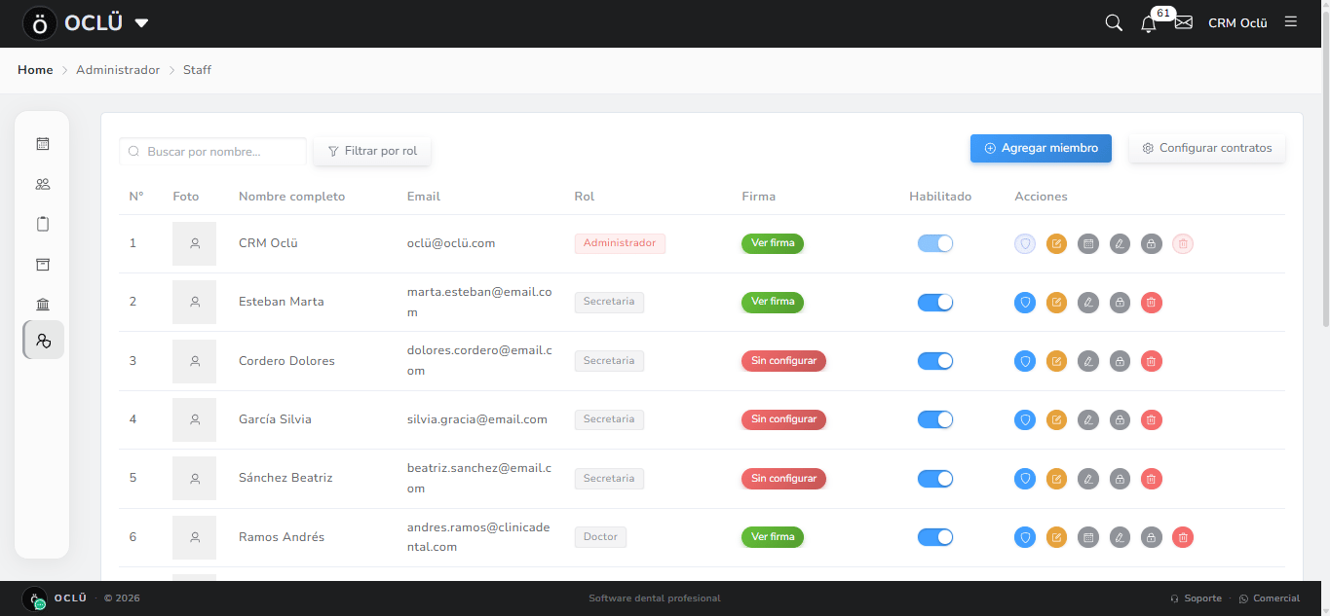Open the CRM Oclü user menu
This screenshot has height=616, width=1330.
click(x=1237, y=23)
